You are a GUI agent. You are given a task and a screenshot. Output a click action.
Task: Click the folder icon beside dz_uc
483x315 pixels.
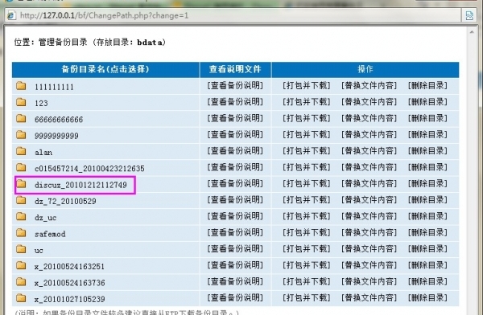[x=21, y=216]
